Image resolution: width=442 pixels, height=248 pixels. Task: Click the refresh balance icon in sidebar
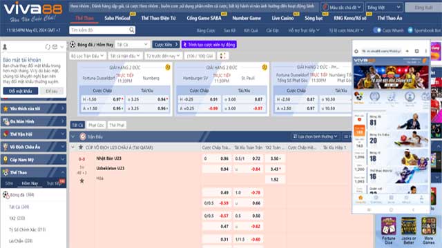pyautogui.click(x=48, y=47)
